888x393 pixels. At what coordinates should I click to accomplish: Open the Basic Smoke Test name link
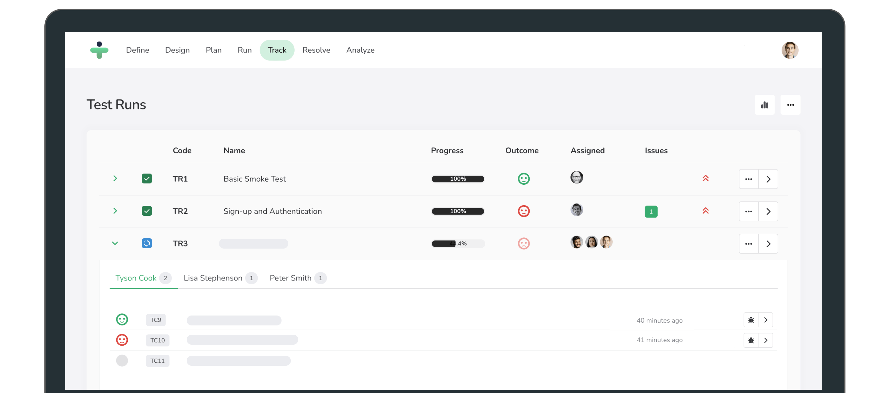click(255, 179)
